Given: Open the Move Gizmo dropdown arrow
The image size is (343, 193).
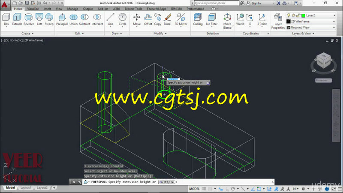Looking at the screenshot, I should [232, 27].
